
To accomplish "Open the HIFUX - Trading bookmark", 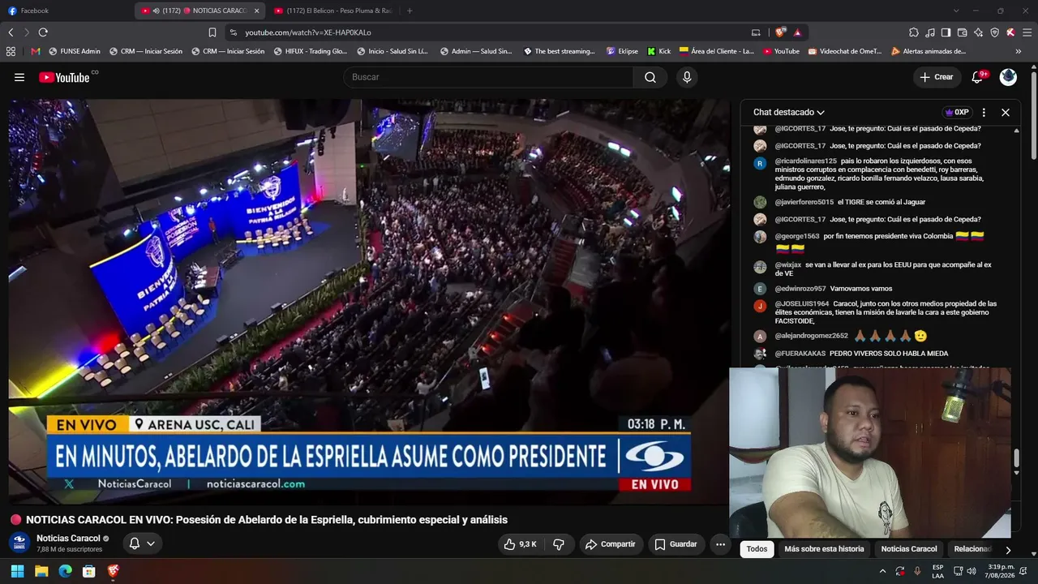I will coord(310,51).
